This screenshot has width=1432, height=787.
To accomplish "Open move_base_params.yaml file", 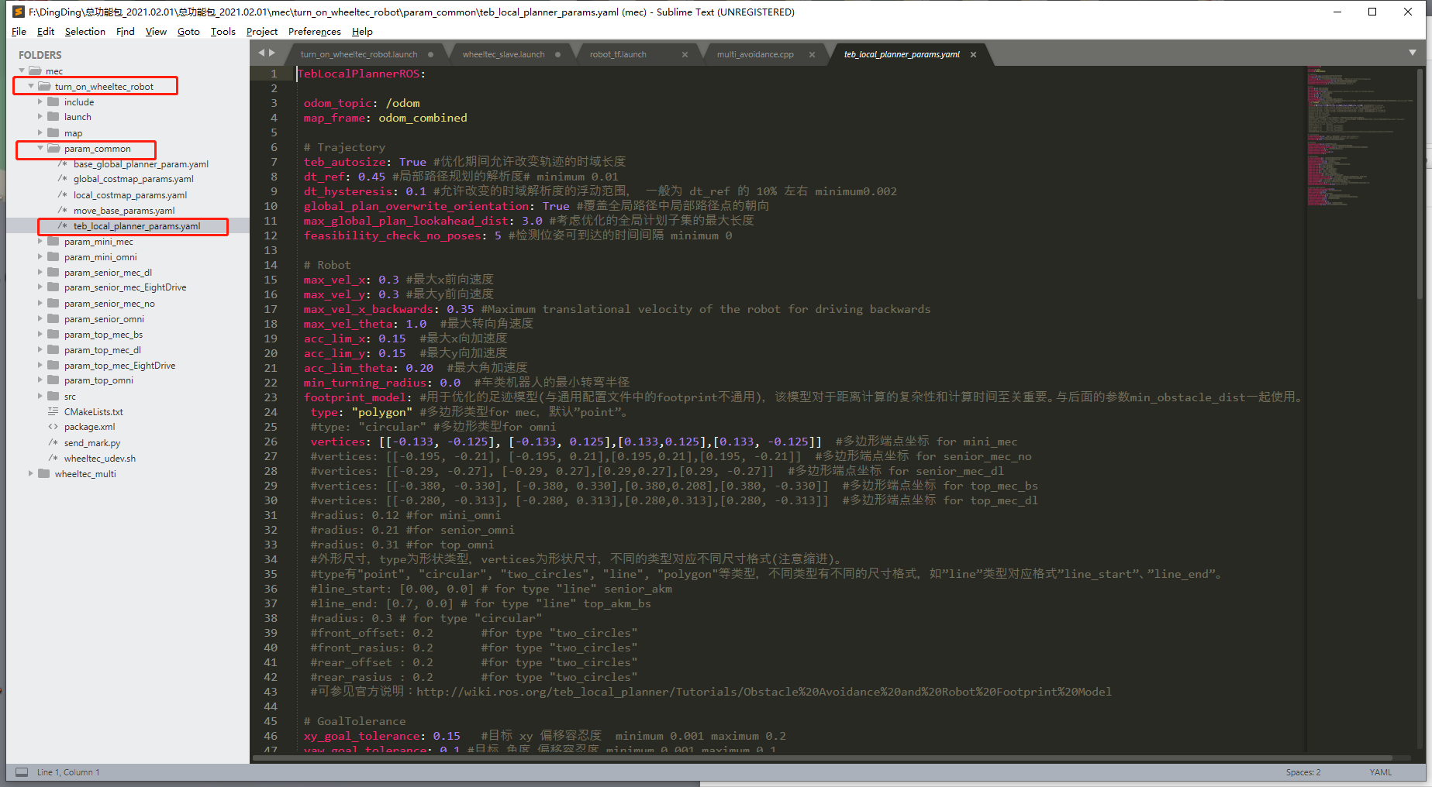I will pos(124,211).
